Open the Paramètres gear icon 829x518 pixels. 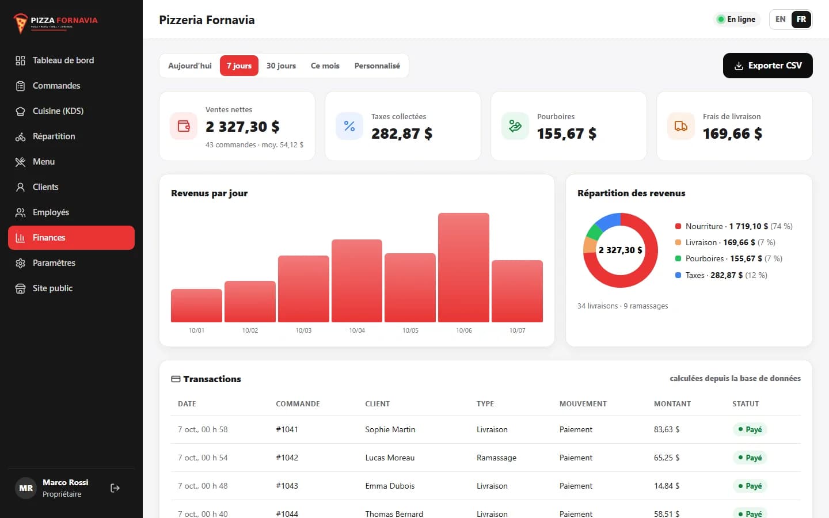point(20,263)
